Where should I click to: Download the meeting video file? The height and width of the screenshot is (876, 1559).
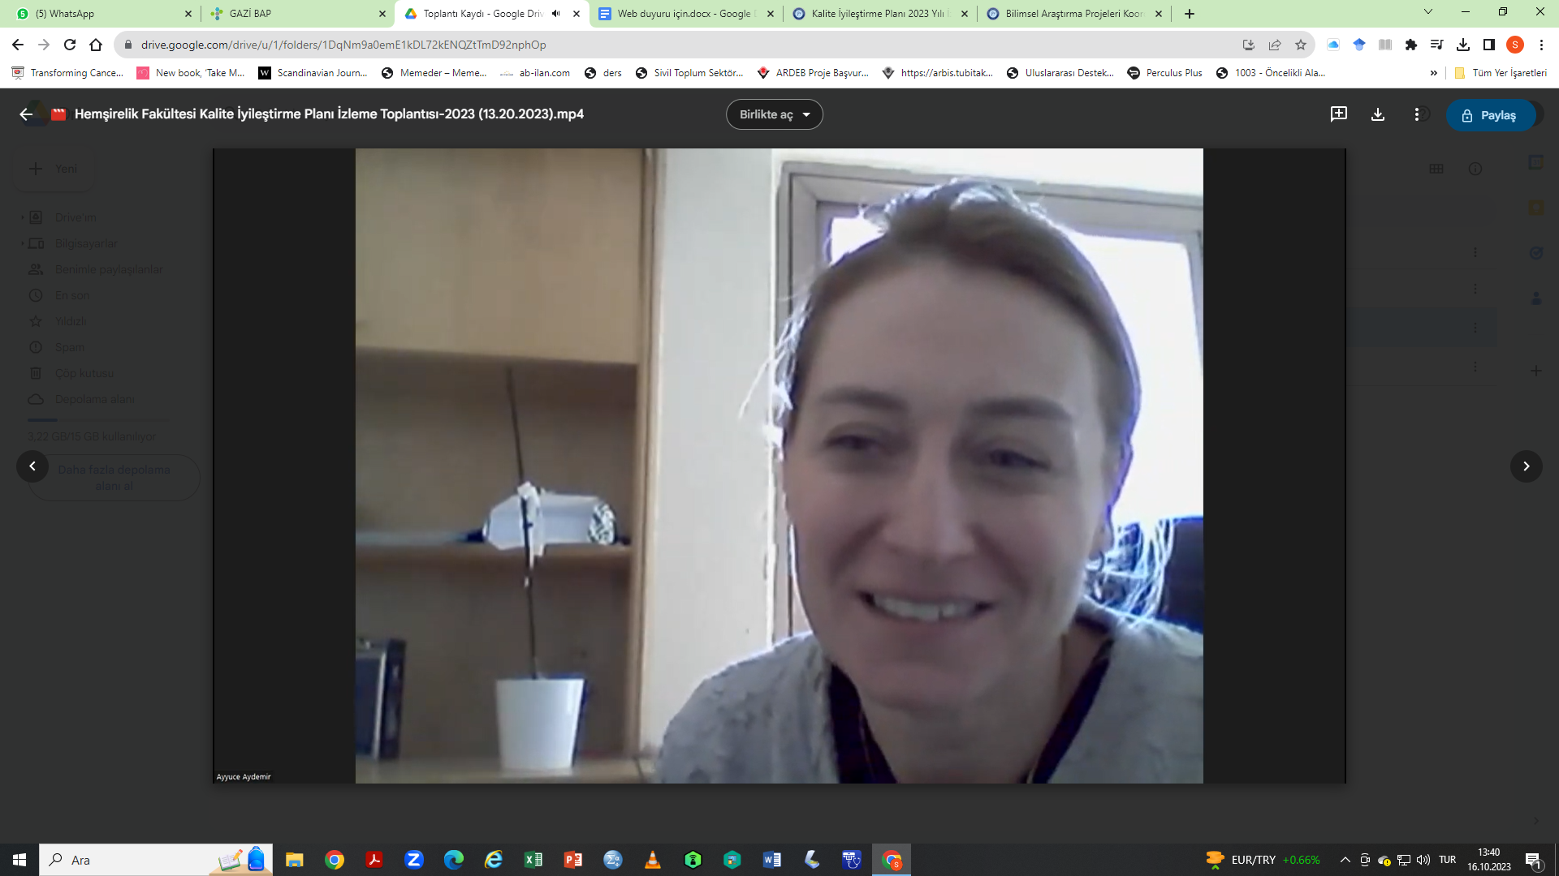1378,114
